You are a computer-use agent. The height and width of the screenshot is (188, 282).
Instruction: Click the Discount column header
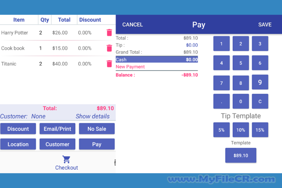[x=90, y=20]
